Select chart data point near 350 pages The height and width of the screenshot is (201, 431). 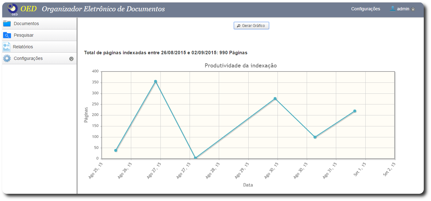tap(155, 82)
